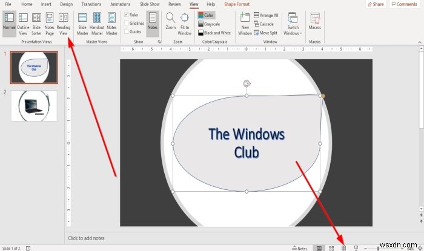Enable the Guides checkbox

pyautogui.click(x=126, y=31)
